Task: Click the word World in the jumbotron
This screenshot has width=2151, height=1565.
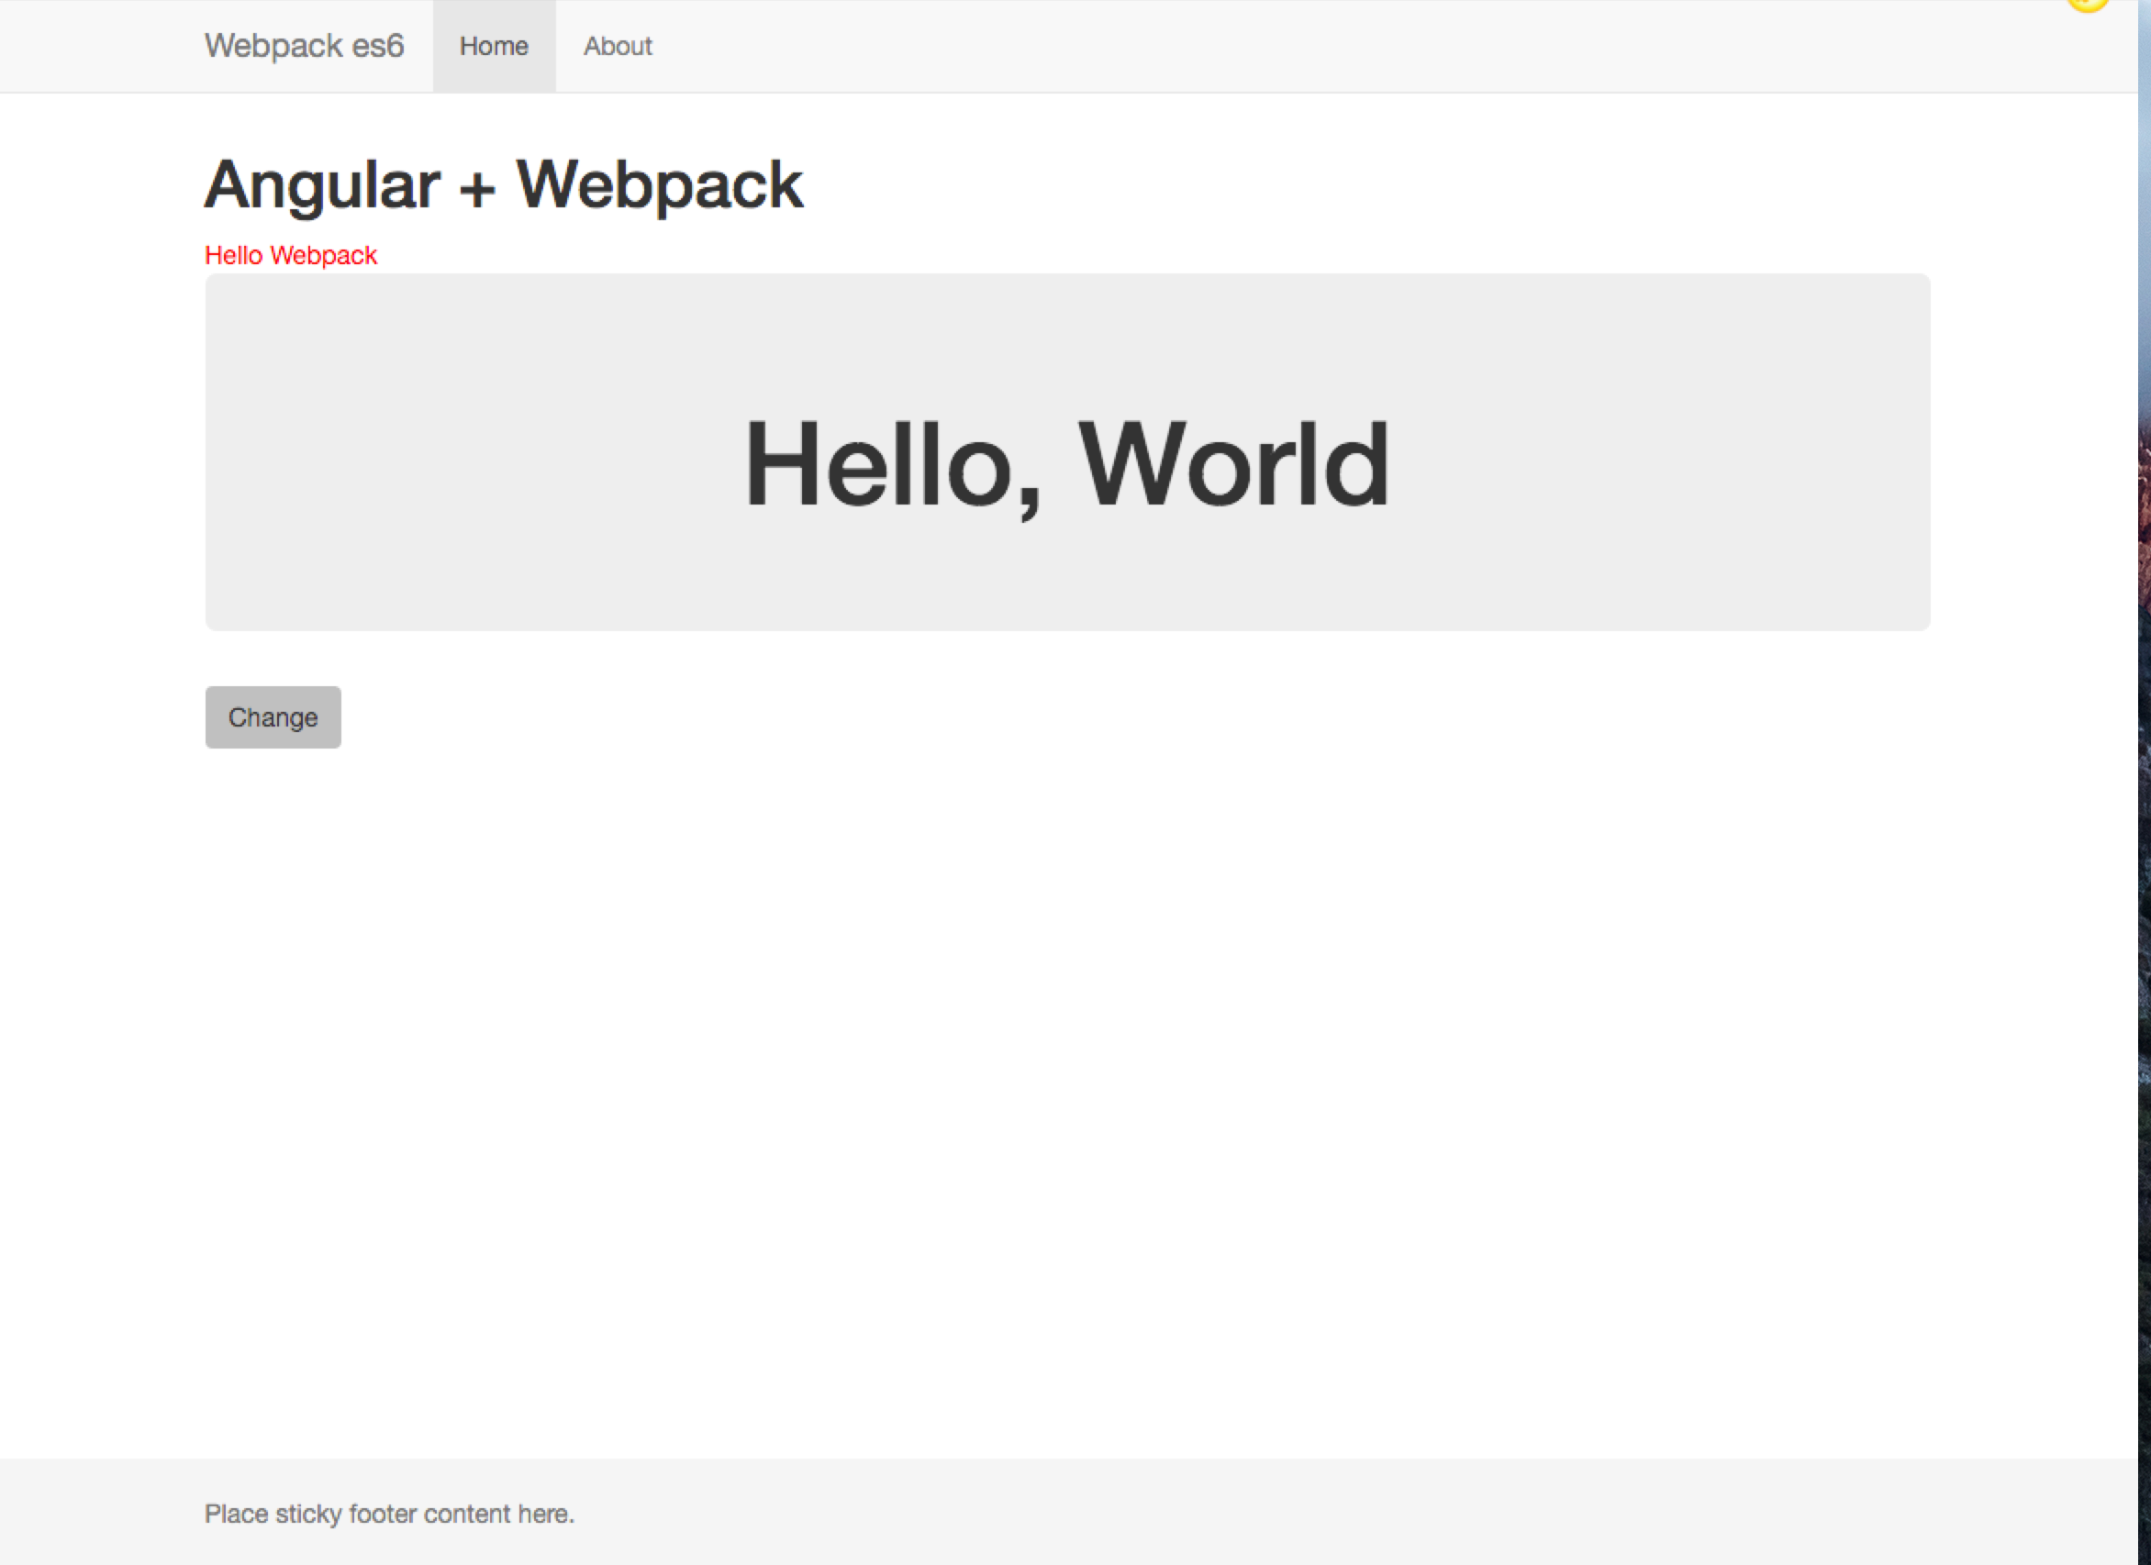Action: click(x=1234, y=465)
